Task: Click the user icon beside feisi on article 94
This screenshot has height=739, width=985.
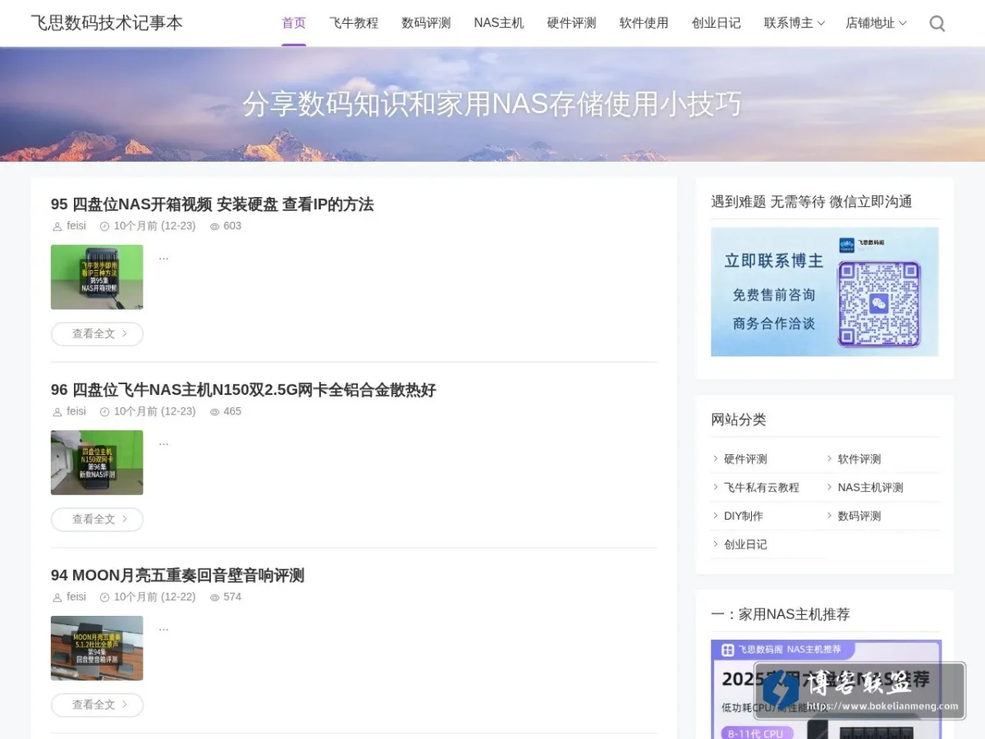Action: pyautogui.click(x=57, y=598)
